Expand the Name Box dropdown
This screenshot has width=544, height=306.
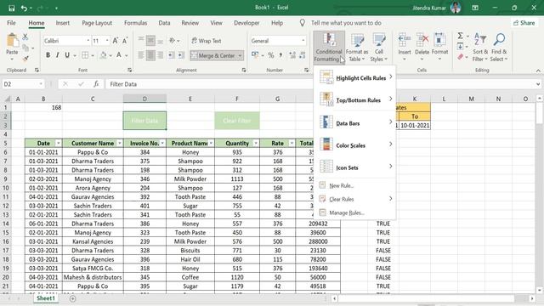(41, 84)
